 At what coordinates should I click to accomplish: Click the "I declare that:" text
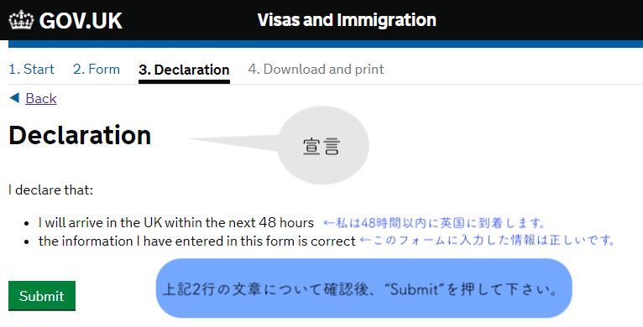[x=51, y=189]
